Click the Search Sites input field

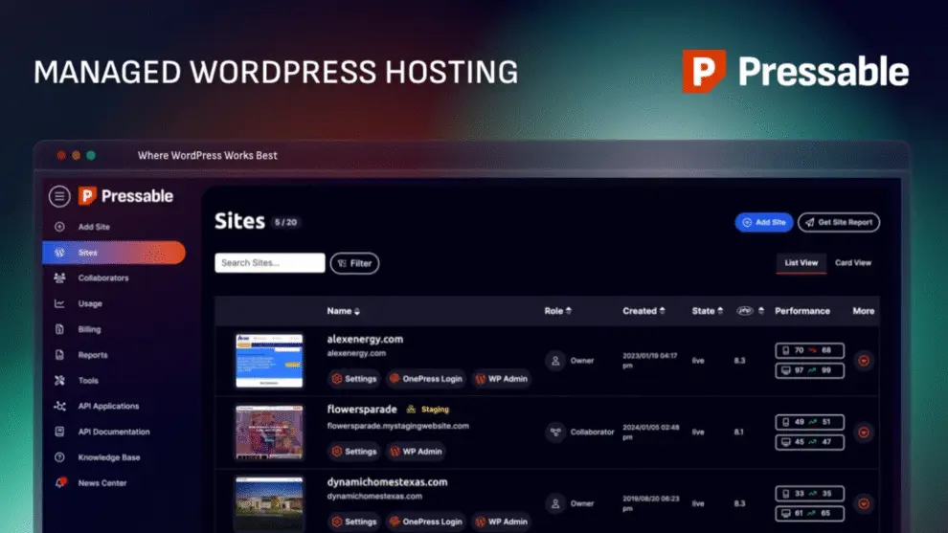point(270,263)
